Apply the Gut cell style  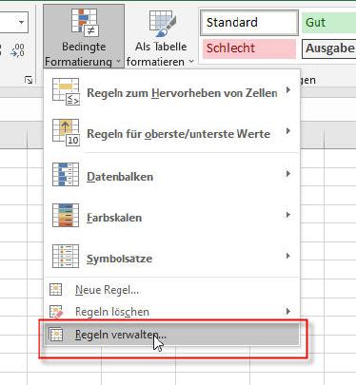[328, 23]
